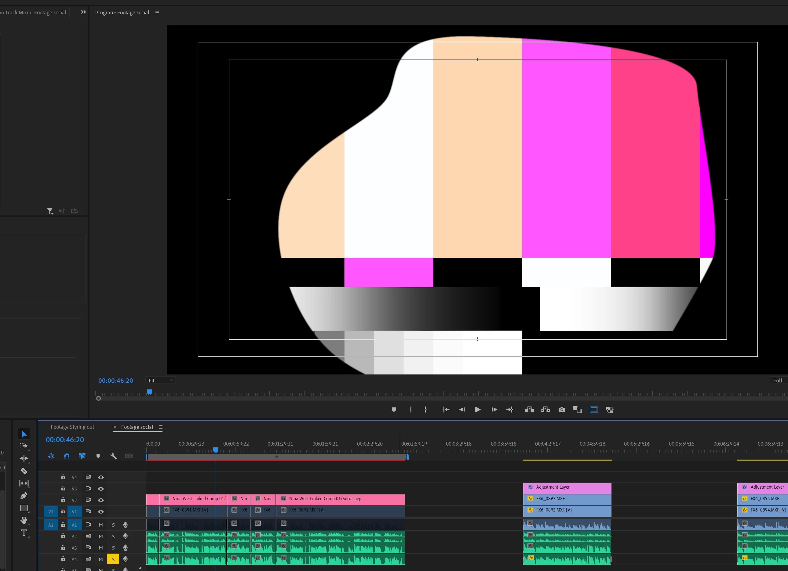Select the Type tool
This screenshot has height=571, width=788.
24,533
